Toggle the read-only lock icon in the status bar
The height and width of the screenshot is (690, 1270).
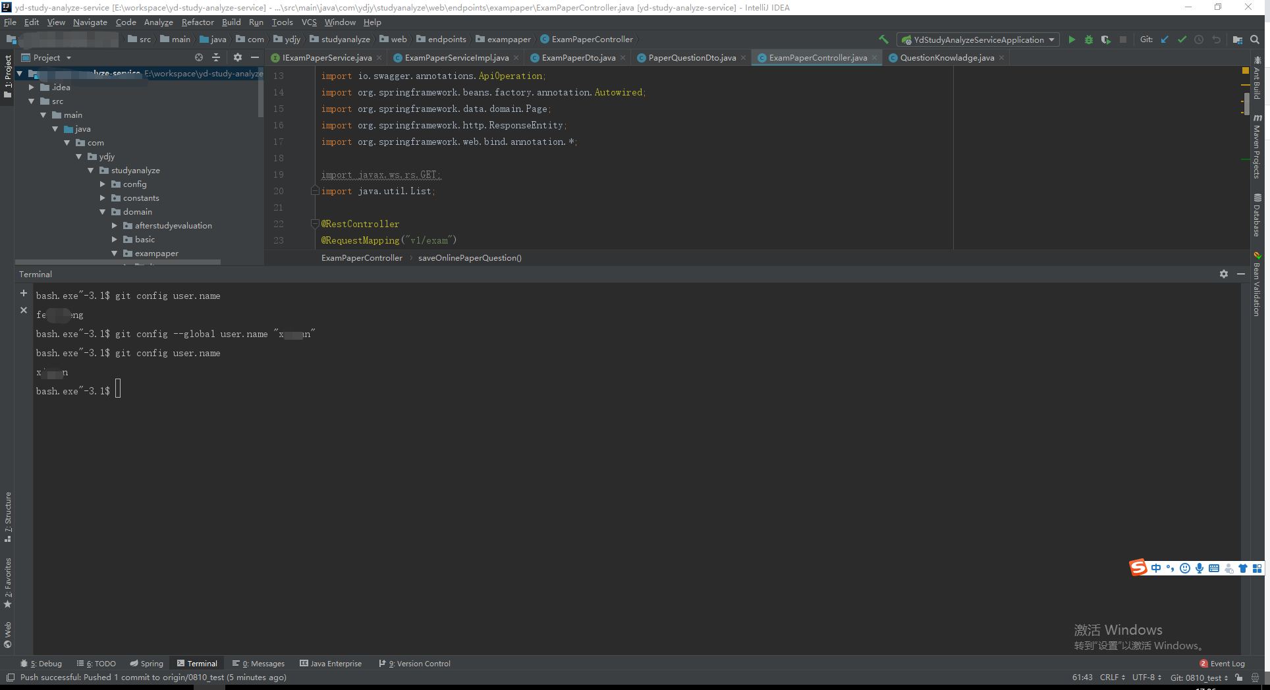pyautogui.click(x=1239, y=677)
